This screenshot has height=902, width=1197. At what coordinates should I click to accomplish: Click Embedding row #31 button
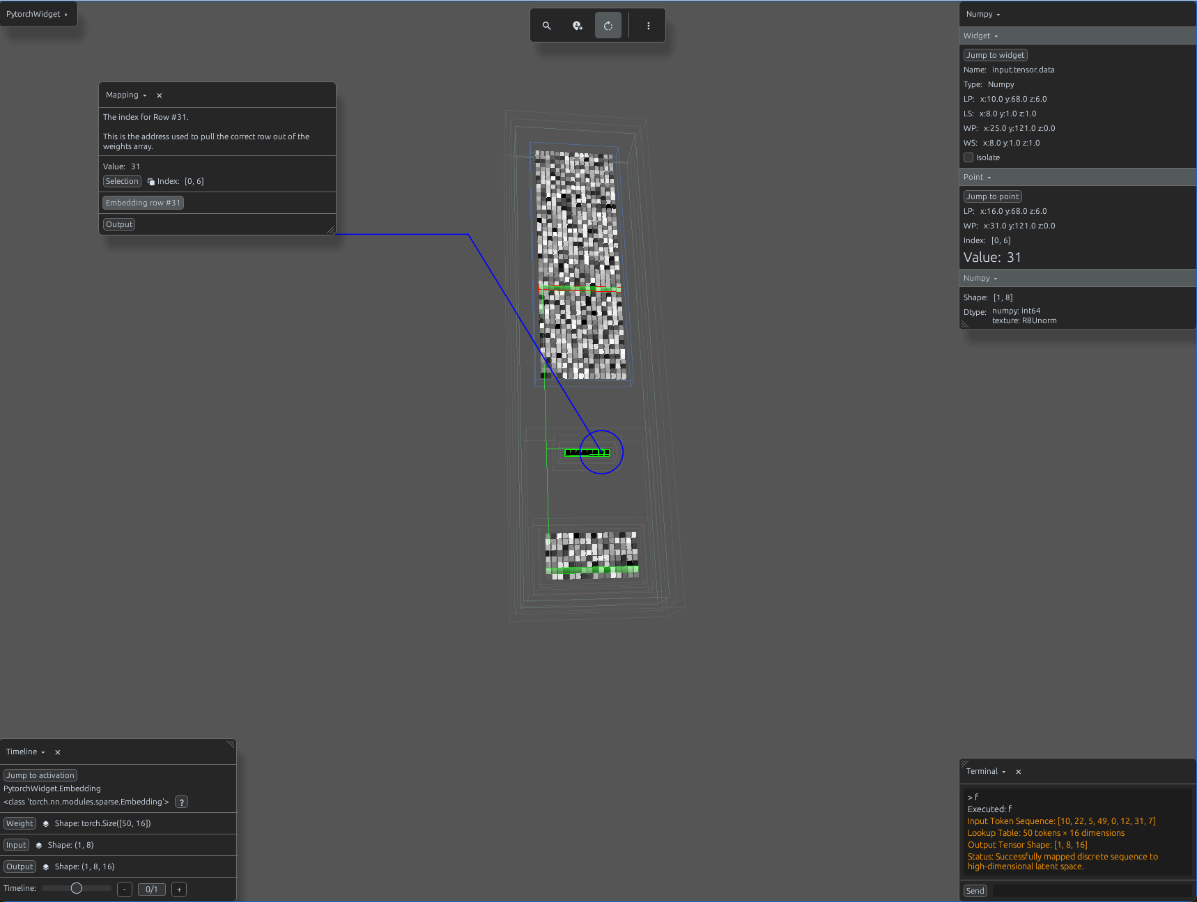point(143,203)
